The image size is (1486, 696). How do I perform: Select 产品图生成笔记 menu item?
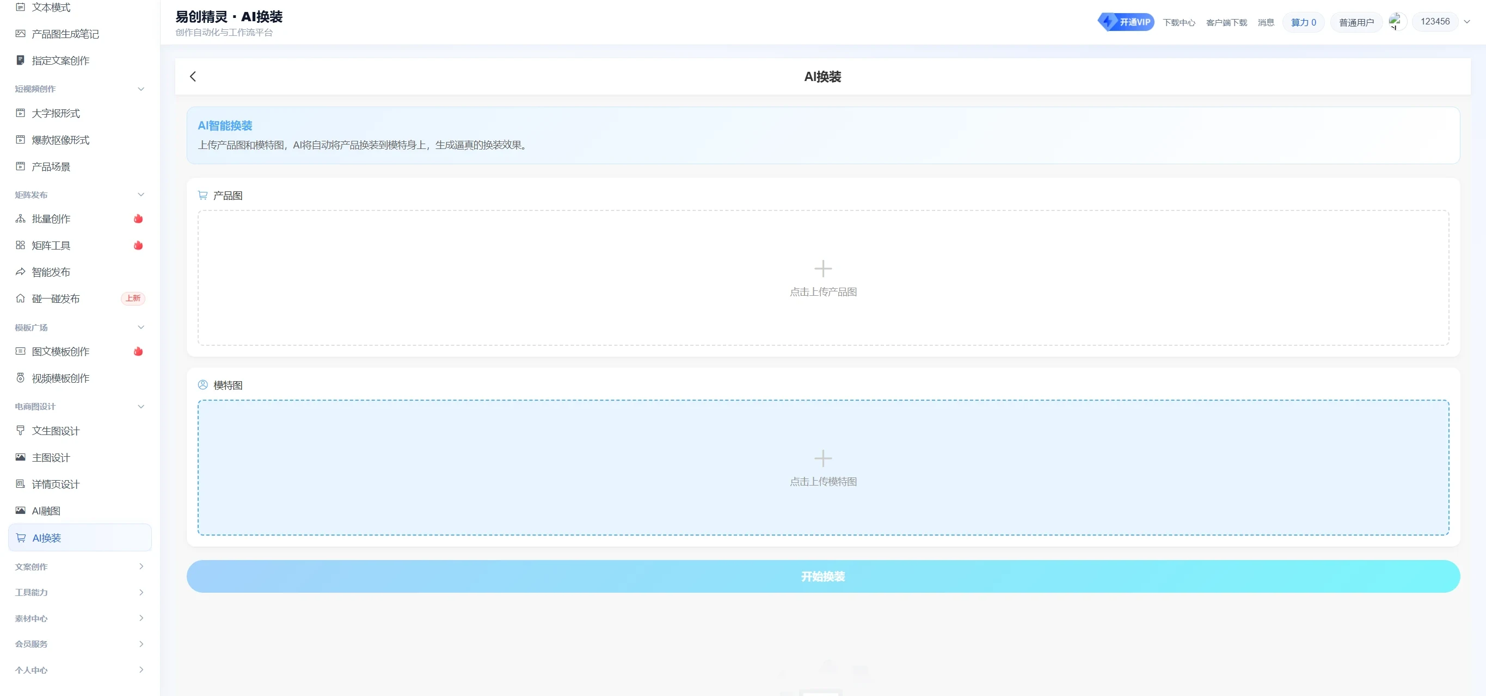pyautogui.click(x=80, y=34)
